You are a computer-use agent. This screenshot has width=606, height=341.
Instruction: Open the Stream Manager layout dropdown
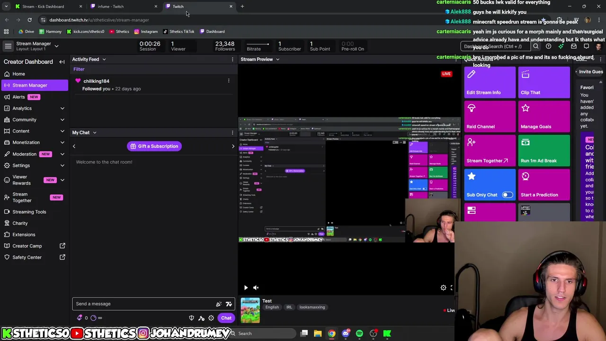(x=56, y=46)
